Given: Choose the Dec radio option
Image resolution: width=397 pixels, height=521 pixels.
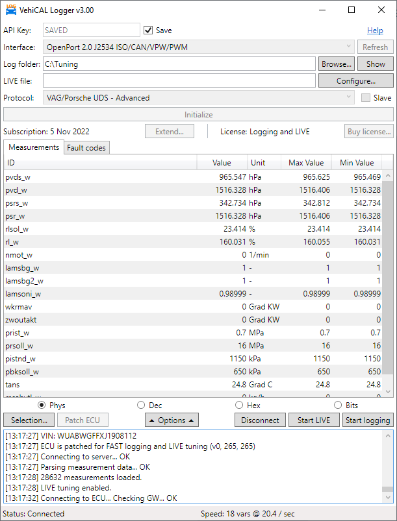Looking at the screenshot, I should tap(141, 405).
